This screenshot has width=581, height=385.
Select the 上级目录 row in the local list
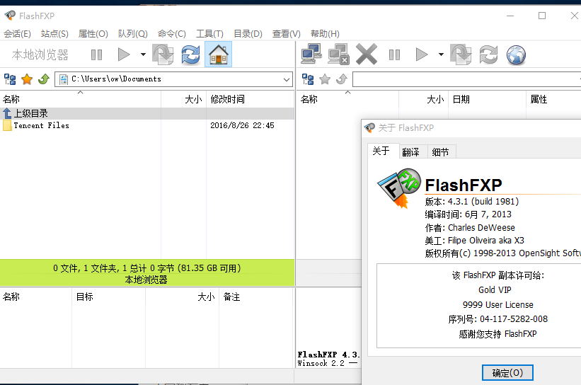click(147, 113)
